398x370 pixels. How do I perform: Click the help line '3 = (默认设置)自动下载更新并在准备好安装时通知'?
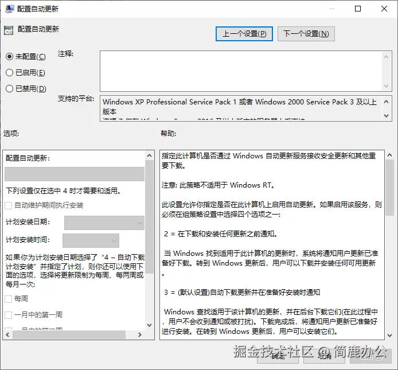pyautogui.click(x=242, y=293)
